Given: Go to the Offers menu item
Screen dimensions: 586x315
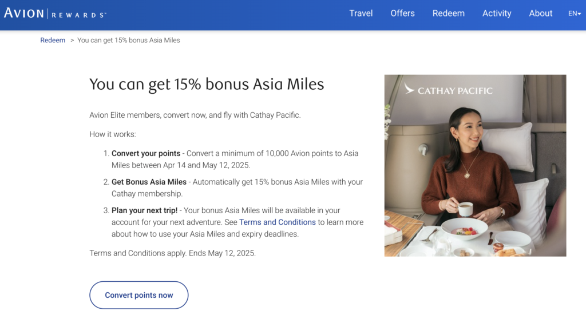Looking at the screenshot, I should pyautogui.click(x=402, y=13).
